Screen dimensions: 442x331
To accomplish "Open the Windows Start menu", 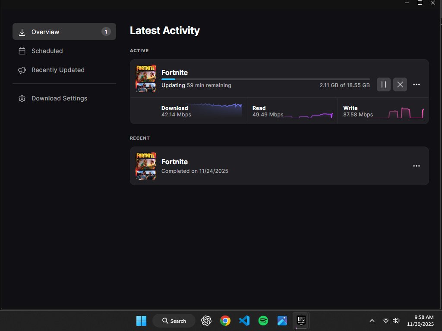I will click(141, 321).
